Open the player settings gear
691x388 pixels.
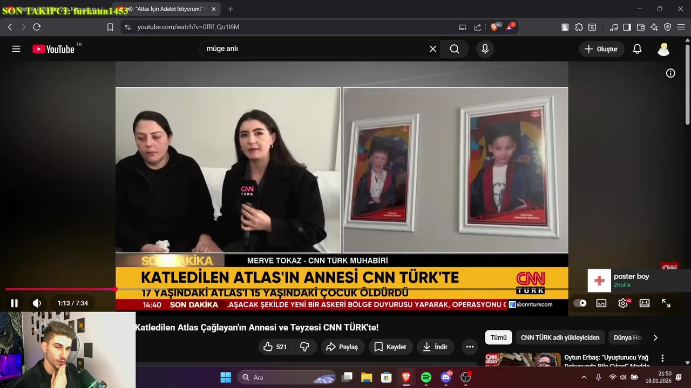pos(623,303)
